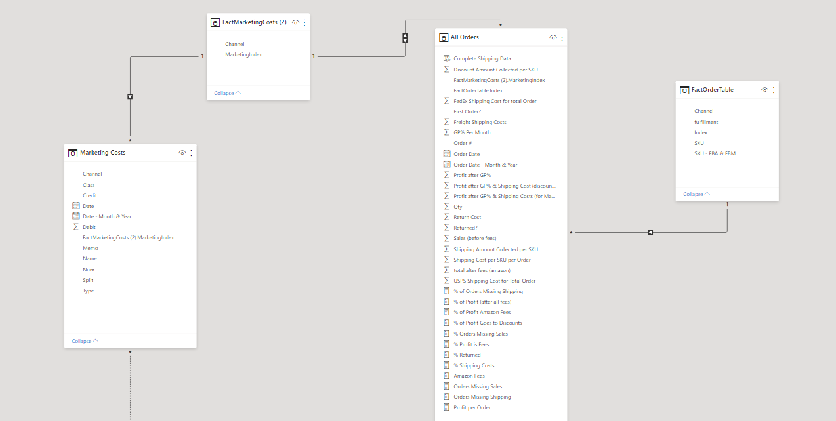Open more options for All Orders table
Screen dimensions: 836x421
tap(562, 37)
